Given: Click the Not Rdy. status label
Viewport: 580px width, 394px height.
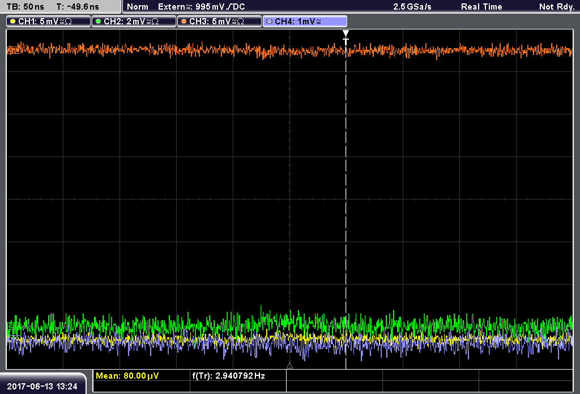Looking at the screenshot, I should tap(557, 7).
